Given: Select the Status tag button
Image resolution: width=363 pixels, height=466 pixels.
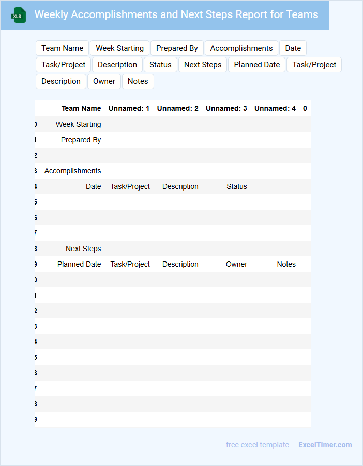Looking at the screenshot, I should tap(160, 65).
